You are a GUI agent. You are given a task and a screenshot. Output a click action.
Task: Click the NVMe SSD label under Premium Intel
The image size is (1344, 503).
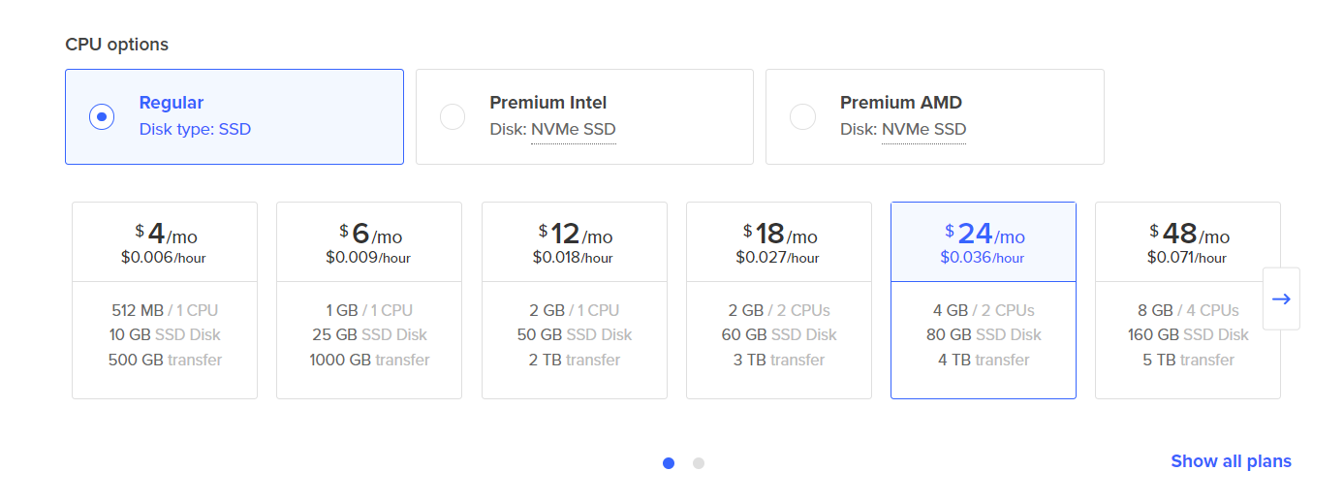tap(574, 130)
